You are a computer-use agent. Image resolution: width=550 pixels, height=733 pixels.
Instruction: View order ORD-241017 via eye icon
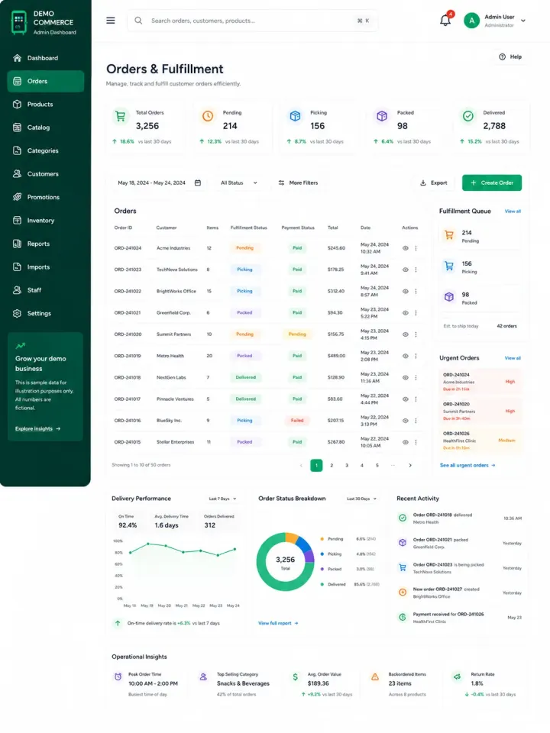(406, 399)
